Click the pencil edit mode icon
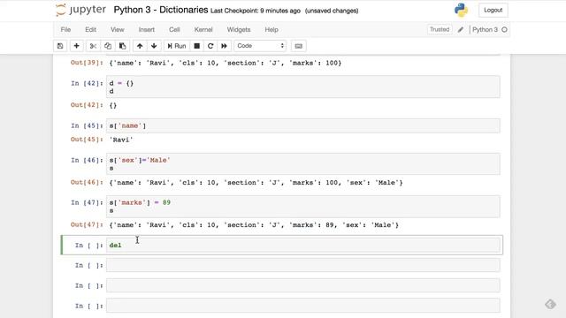 tap(461, 29)
